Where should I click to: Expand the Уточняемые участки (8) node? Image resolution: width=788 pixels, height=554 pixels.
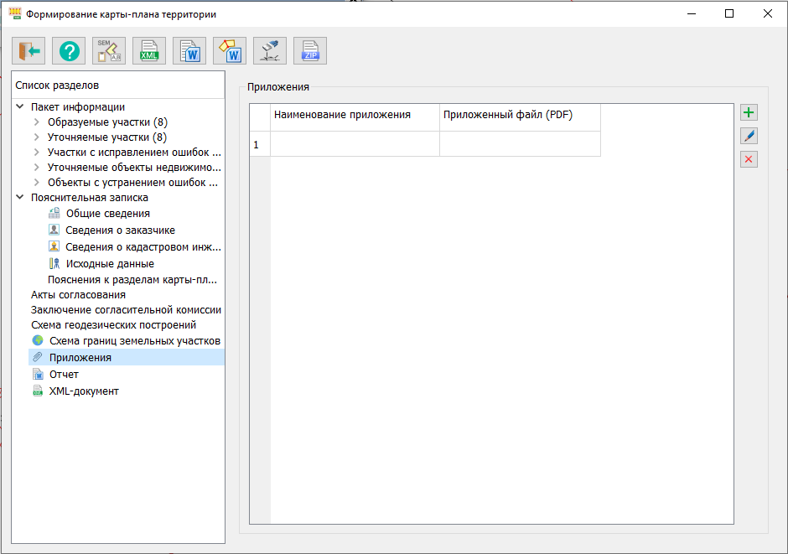click(37, 137)
